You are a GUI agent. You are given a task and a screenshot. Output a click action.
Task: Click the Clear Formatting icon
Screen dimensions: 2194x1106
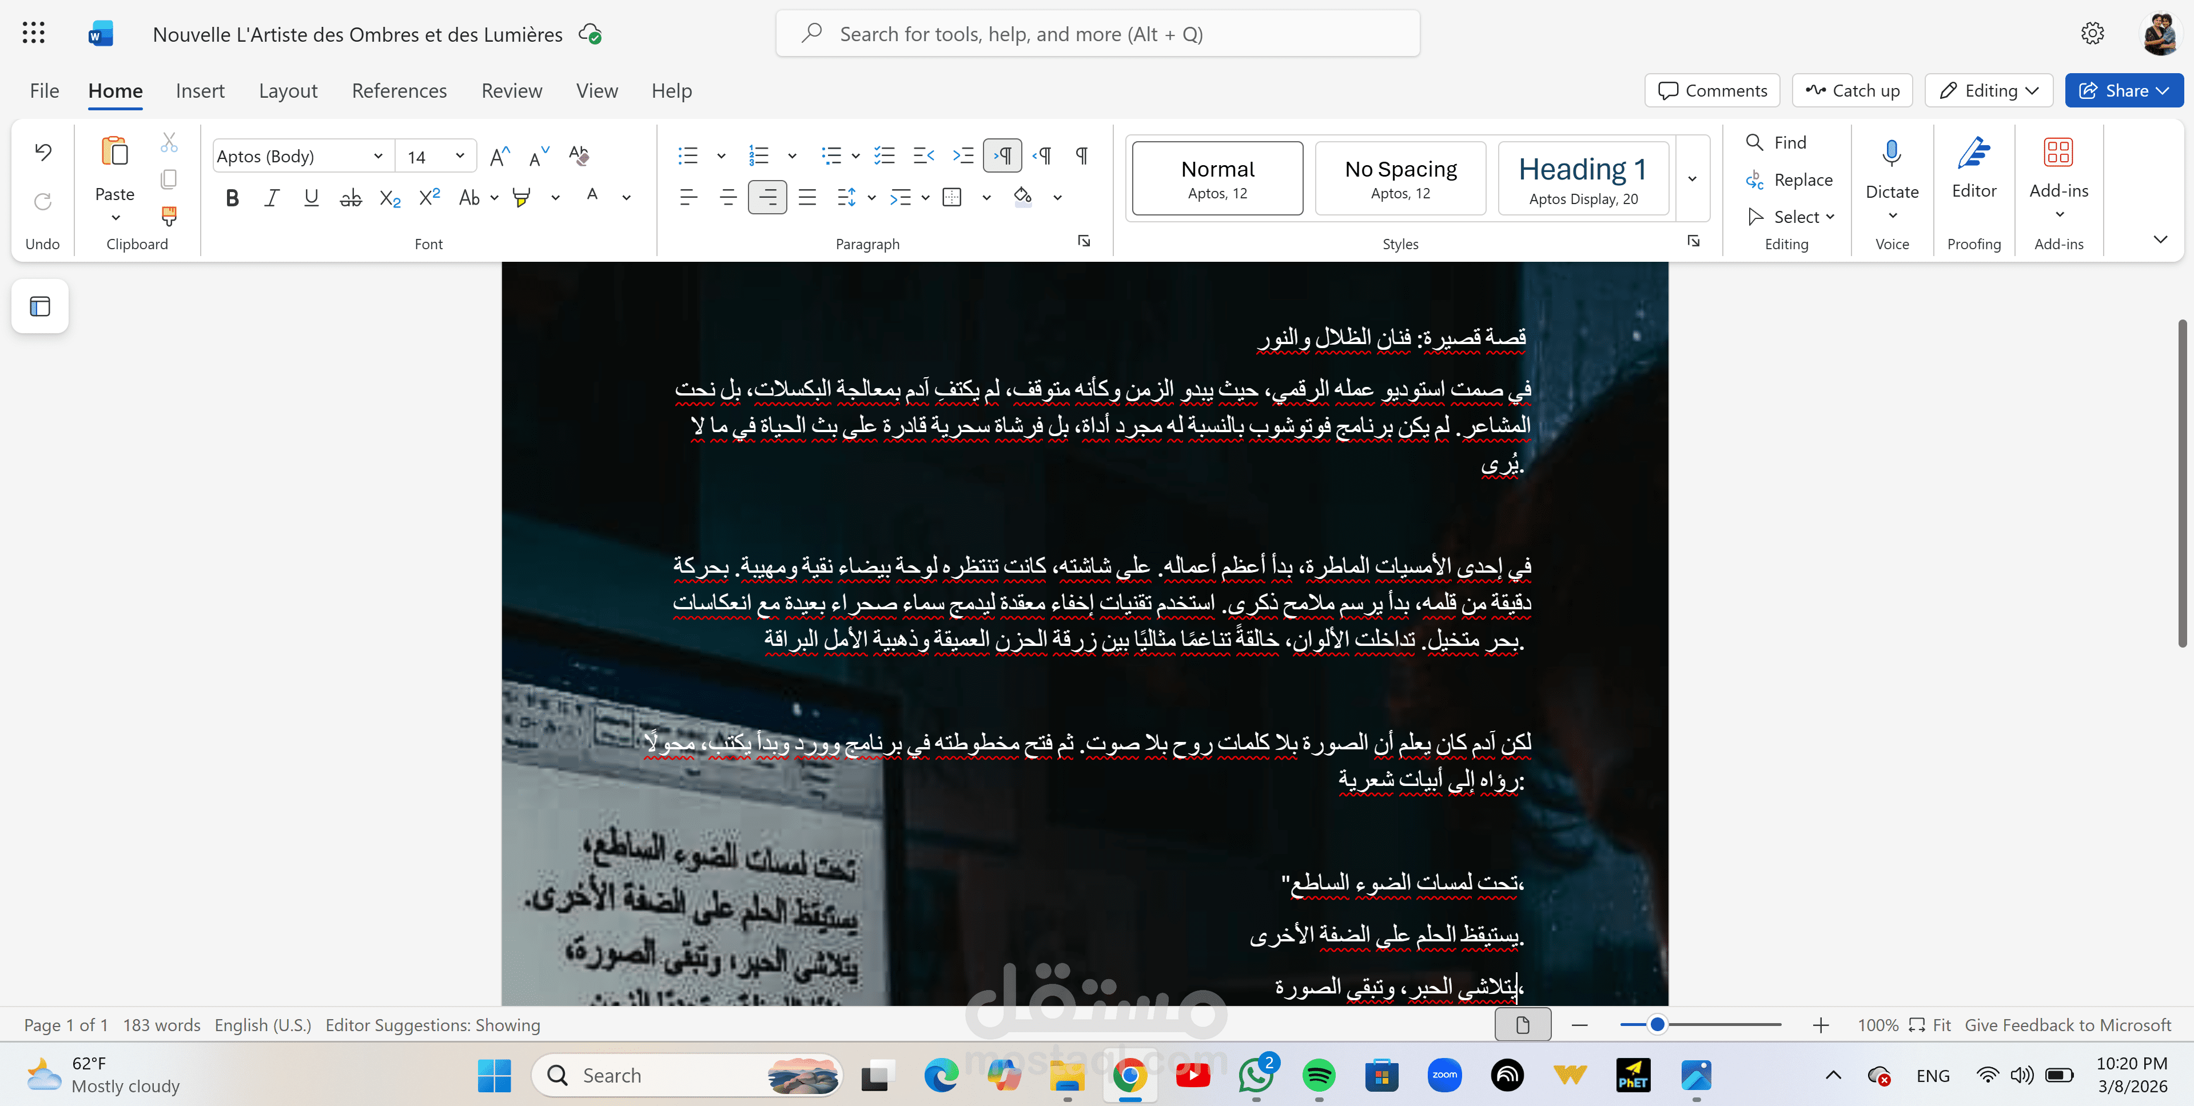click(x=579, y=157)
